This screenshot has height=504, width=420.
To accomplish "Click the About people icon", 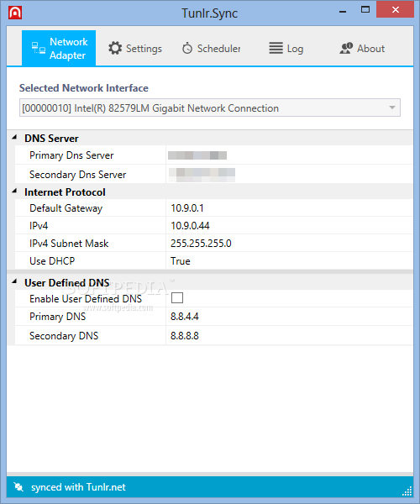I will point(346,48).
